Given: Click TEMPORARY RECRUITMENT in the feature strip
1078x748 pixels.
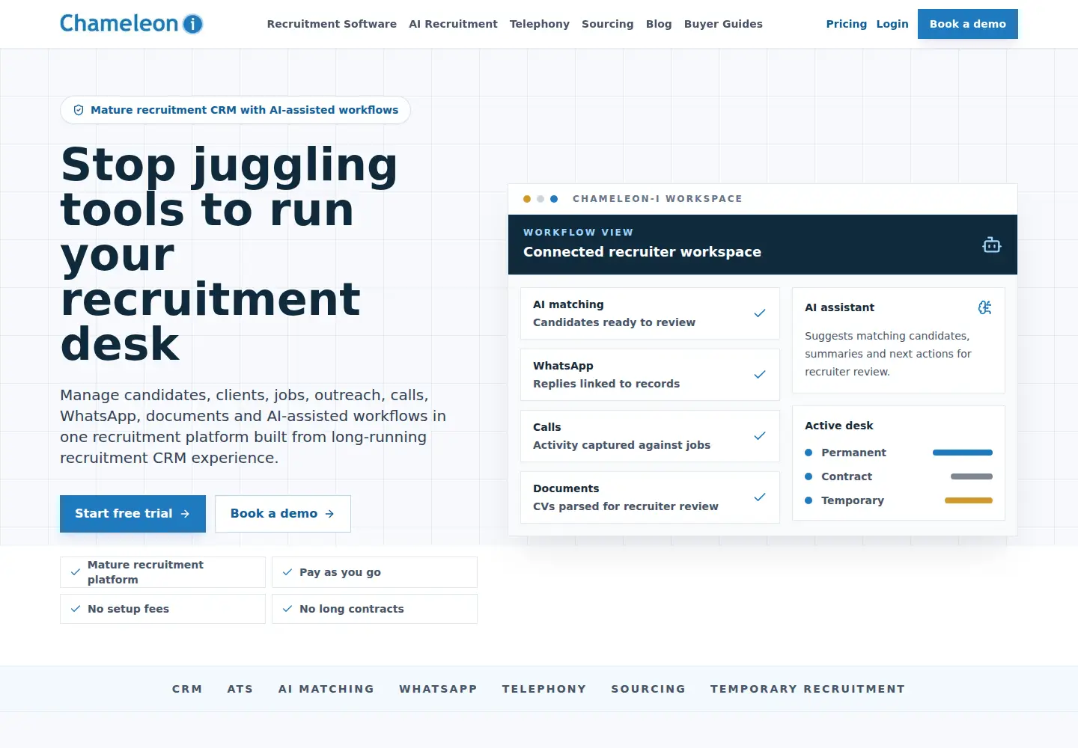Looking at the screenshot, I should (x=808, y=689).
